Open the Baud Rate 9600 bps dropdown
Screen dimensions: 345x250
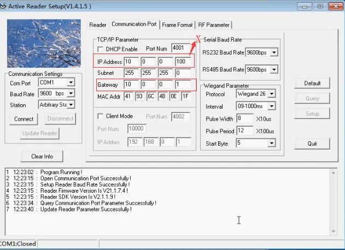71,93
